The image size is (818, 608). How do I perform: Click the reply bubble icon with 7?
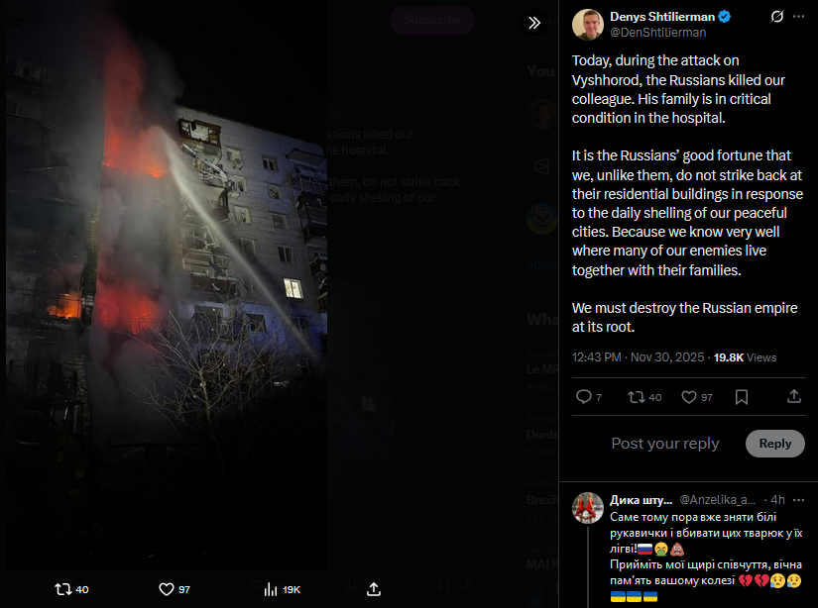(588, 397)
